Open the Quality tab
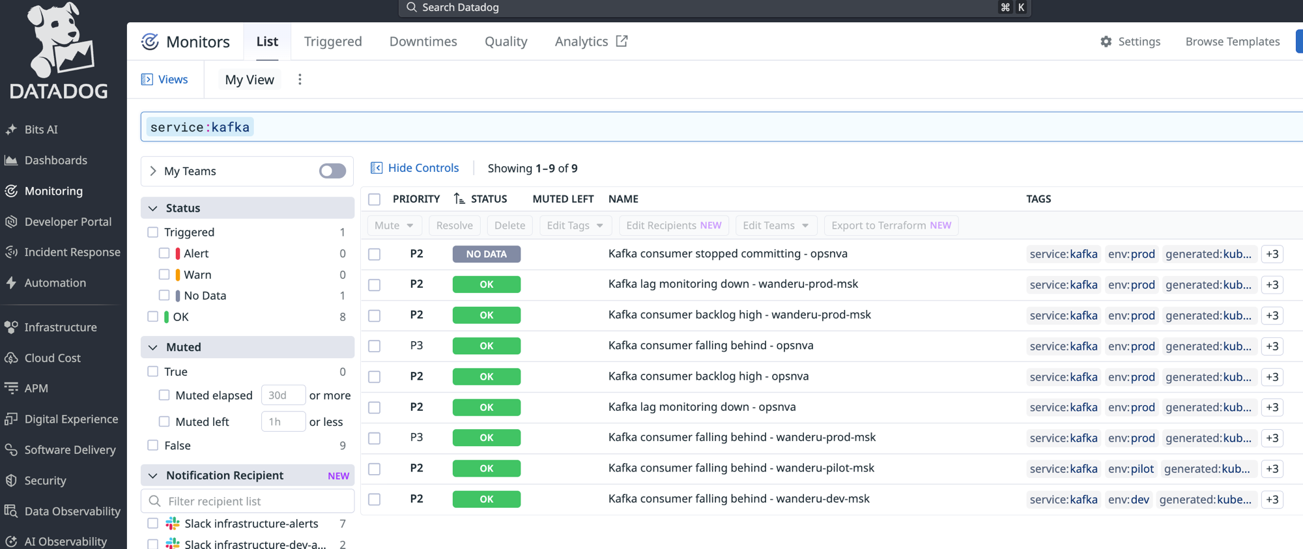 tap(506, 42)
